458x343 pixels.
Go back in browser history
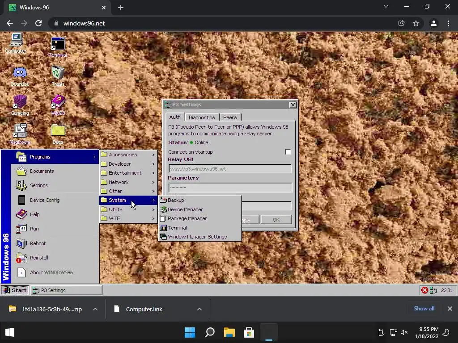coord(10,23)
